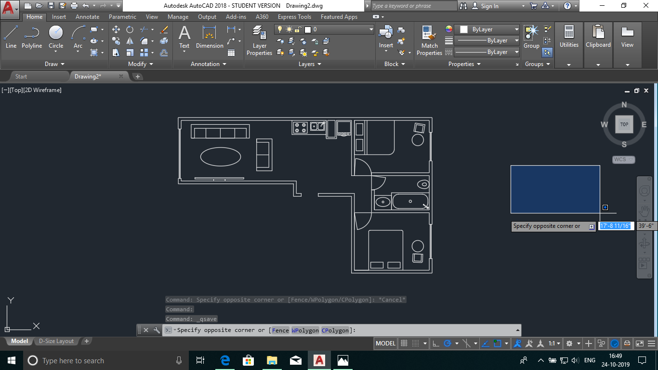
Task: Click the Table icon in Annotation panel
Action: point(231,53)
